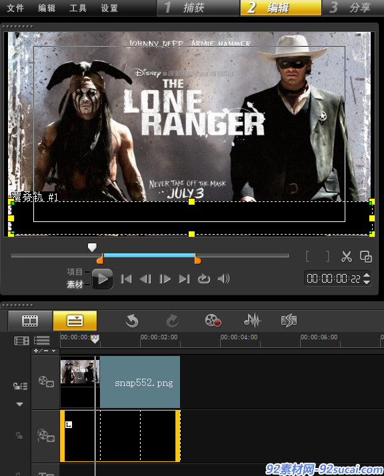Select 素材 playback mode
The width and height of the screenshot is (384, 476).
75,285
